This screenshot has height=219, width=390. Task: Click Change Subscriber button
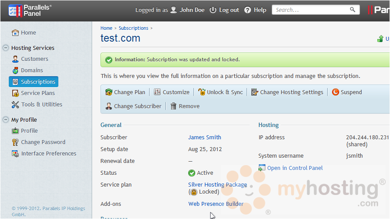[133, 106]
